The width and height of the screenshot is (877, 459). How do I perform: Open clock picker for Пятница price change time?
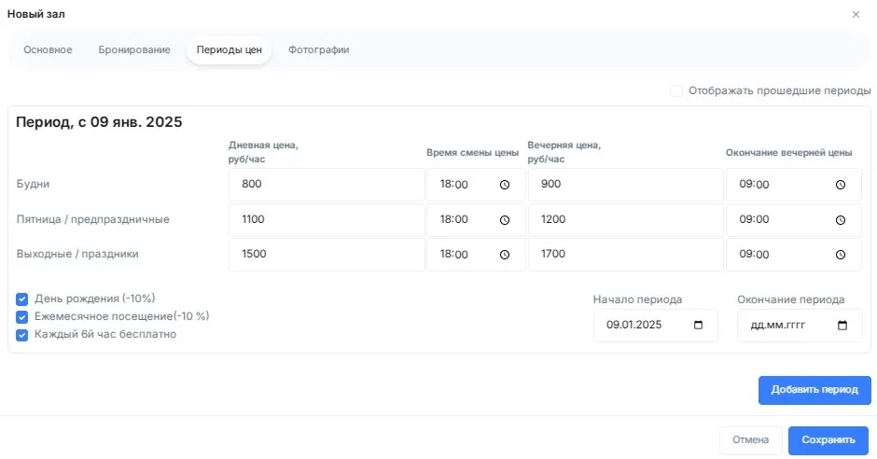(x=505, y=220)
